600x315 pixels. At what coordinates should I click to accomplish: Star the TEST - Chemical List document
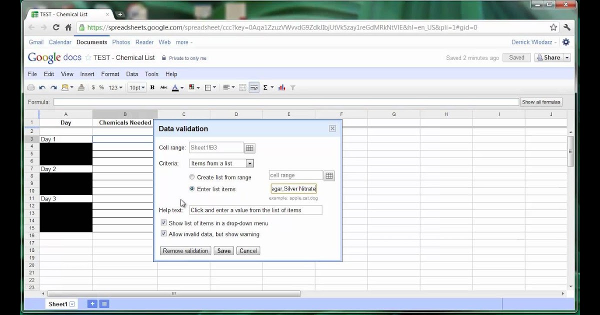[x=88, y=57]
